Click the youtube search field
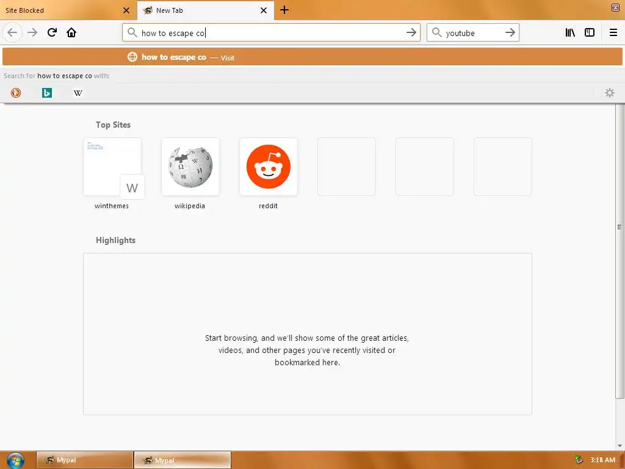The image size is (625, 469). click(473, 33)
